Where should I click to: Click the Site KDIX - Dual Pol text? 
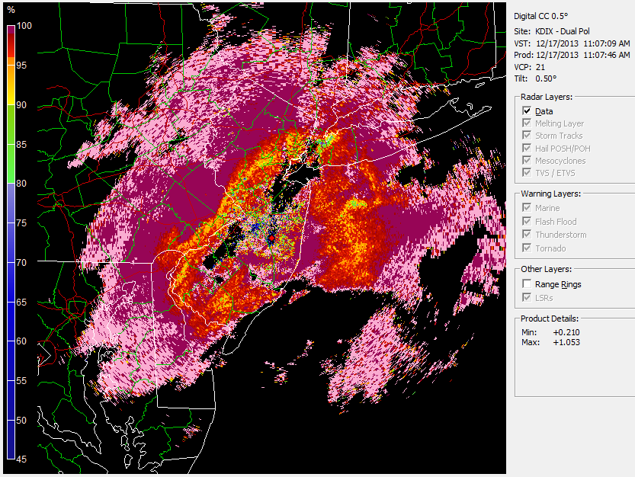click(x=552, y=31)
